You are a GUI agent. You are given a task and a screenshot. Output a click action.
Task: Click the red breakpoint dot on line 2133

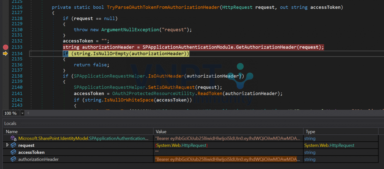tap(5, 47)
